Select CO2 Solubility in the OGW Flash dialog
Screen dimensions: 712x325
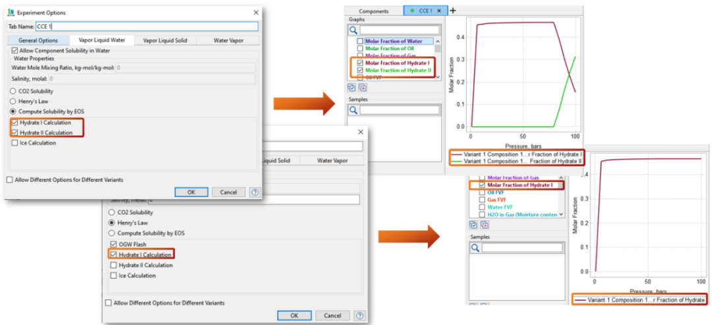pos(111,212)
